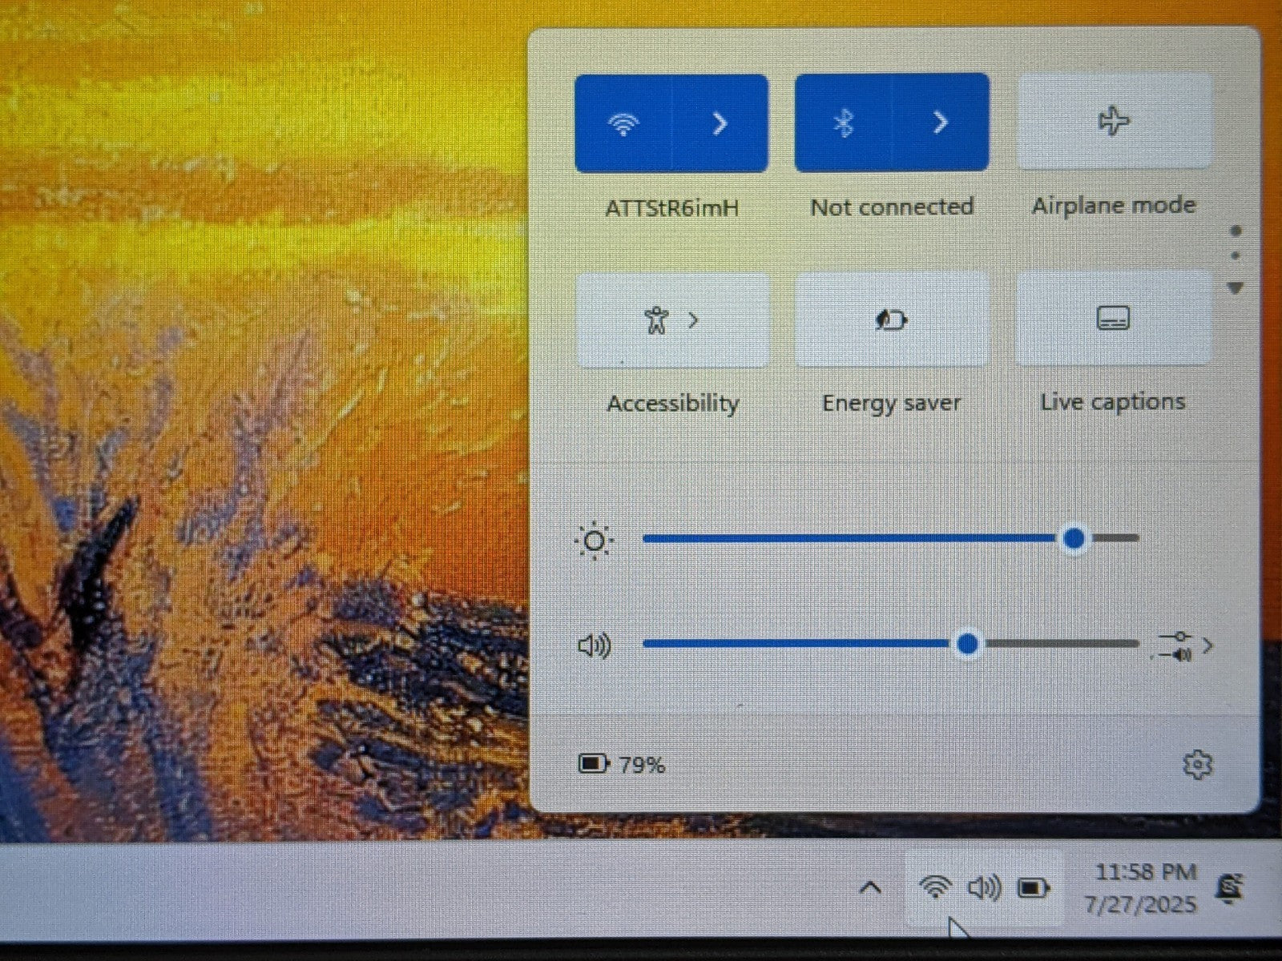
Task: Enable Live captions tile
Action: pyautogui.click(x=1113, y=319)
